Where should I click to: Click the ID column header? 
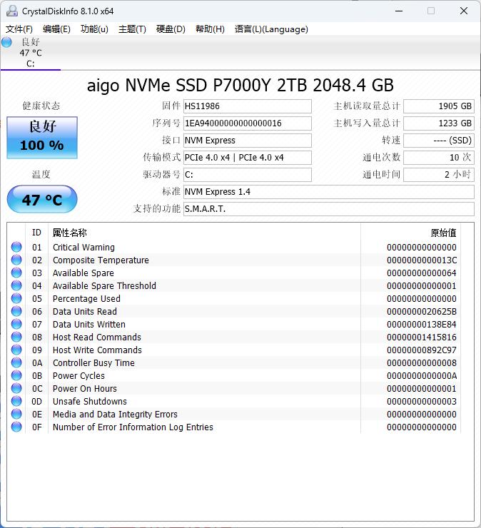(x=36, y=233)
